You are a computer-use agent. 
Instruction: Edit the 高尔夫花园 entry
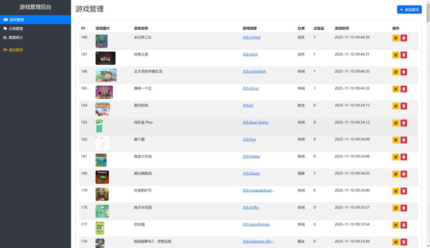pos(395,208)
